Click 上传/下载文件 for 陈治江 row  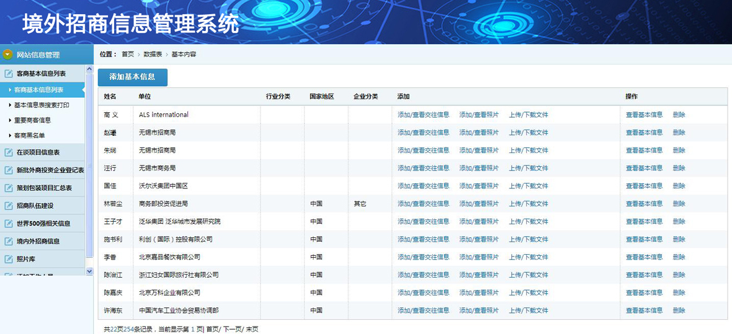coord(529,275)
